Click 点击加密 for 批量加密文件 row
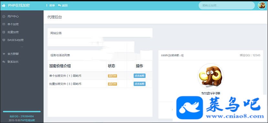 tap(139, 84)
